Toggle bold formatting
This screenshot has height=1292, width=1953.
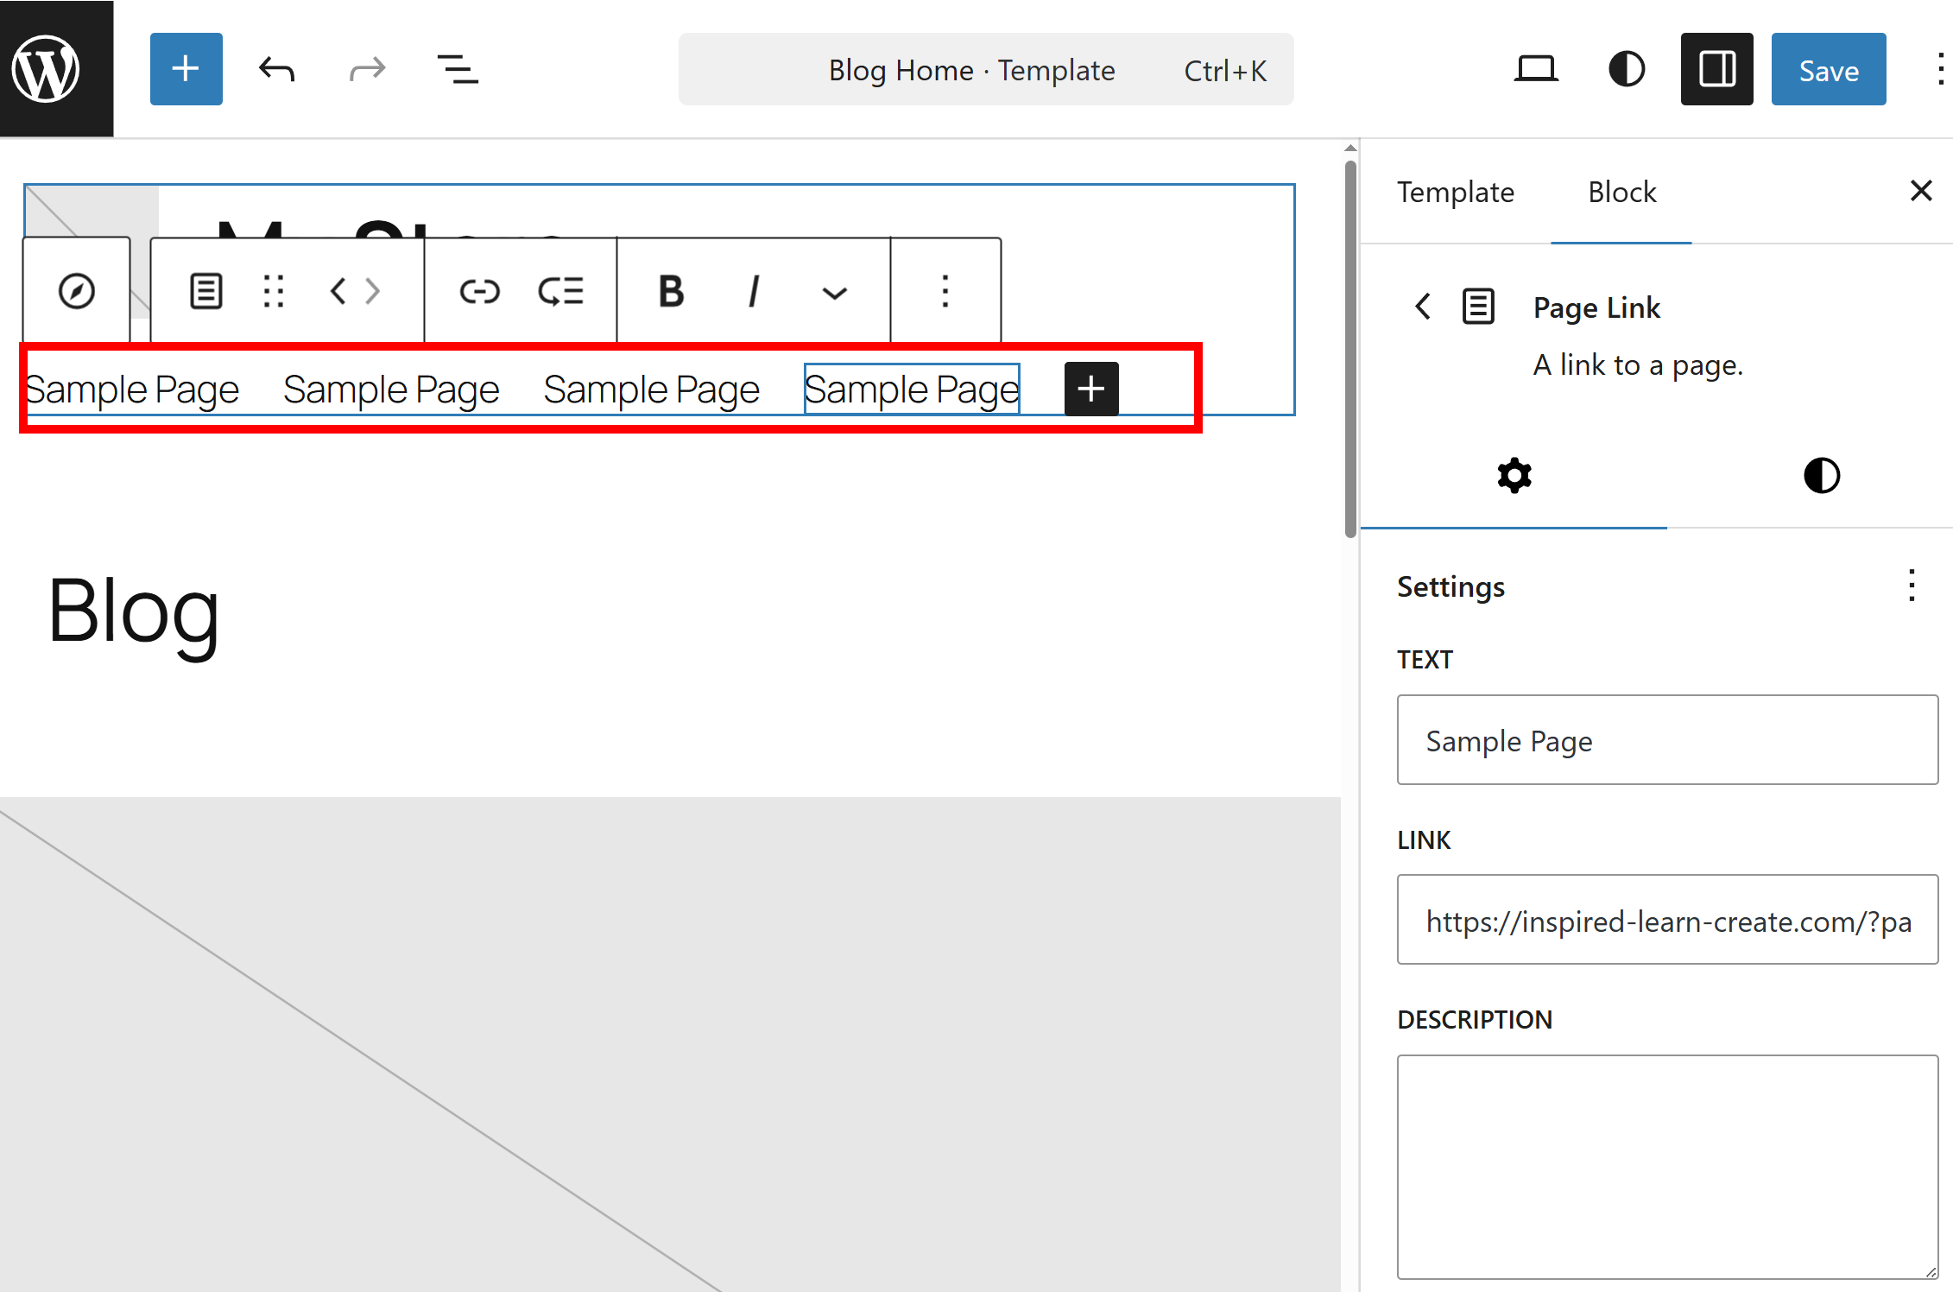click(x=671, y=291)
